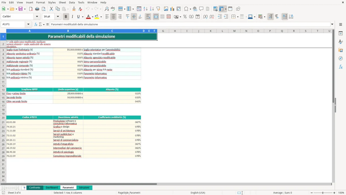
Task: Click the Format as Date icon
Action: (198, 17)
